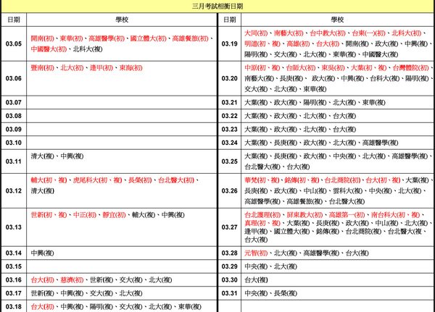
Task: Select the 03.21 date cell
Action: pyautogui.click(x=229, y=103)
